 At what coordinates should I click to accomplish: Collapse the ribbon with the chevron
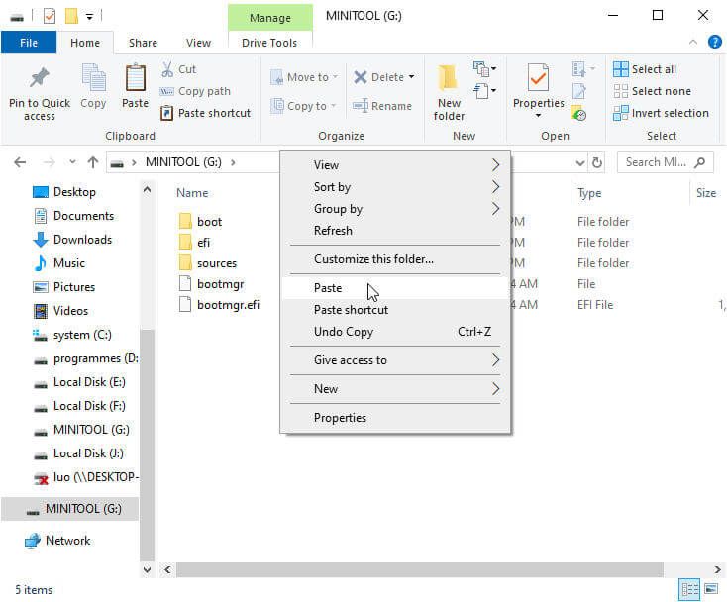point(692,43)
